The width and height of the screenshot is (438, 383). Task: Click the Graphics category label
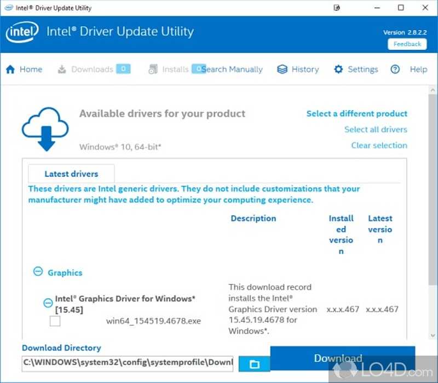pyautogui.click(x=65, y=273)
